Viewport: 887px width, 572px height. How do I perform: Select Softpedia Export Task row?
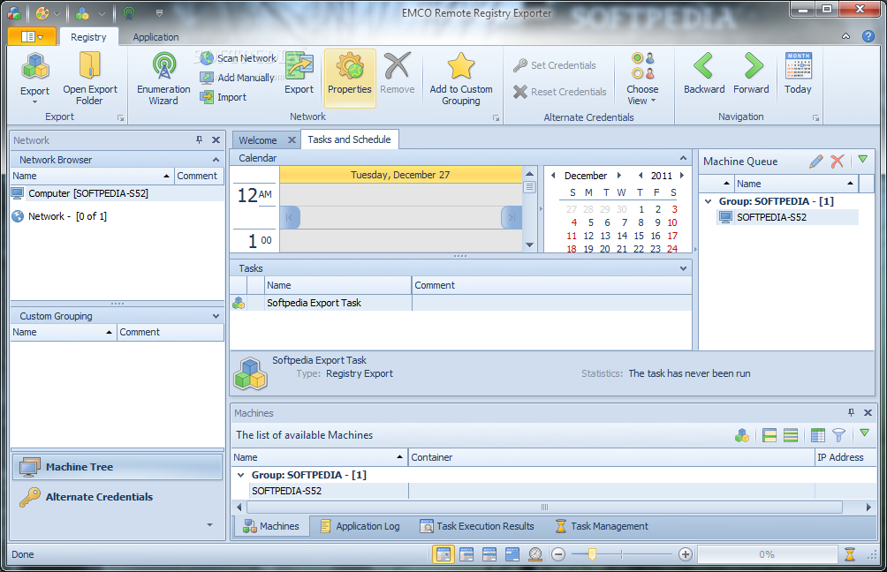click(x=460, y=303)
